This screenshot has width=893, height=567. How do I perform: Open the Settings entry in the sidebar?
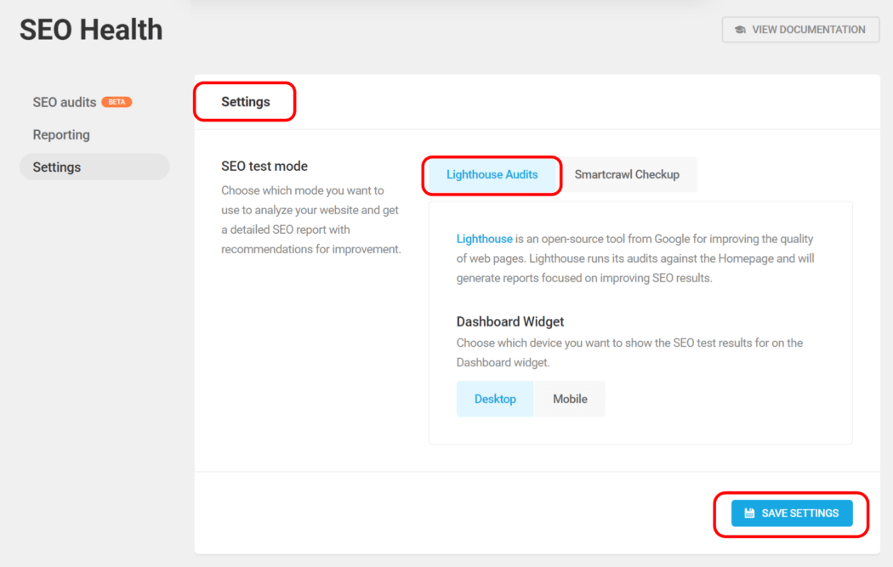click(56, 167)
